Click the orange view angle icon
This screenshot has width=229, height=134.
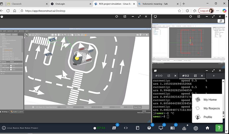[86, 35]
